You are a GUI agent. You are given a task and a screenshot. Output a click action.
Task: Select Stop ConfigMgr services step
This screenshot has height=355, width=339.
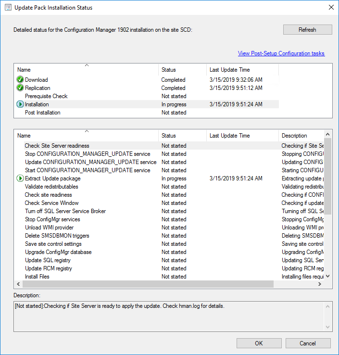(169, 219)
